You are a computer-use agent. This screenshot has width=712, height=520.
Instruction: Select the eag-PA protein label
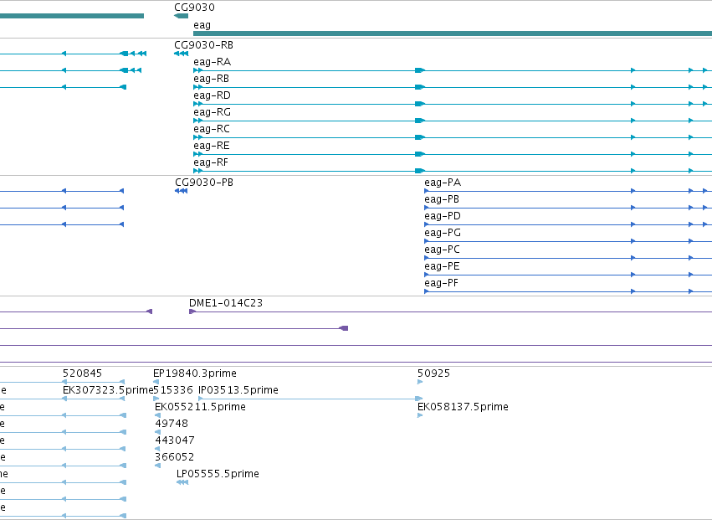(443, 183)
